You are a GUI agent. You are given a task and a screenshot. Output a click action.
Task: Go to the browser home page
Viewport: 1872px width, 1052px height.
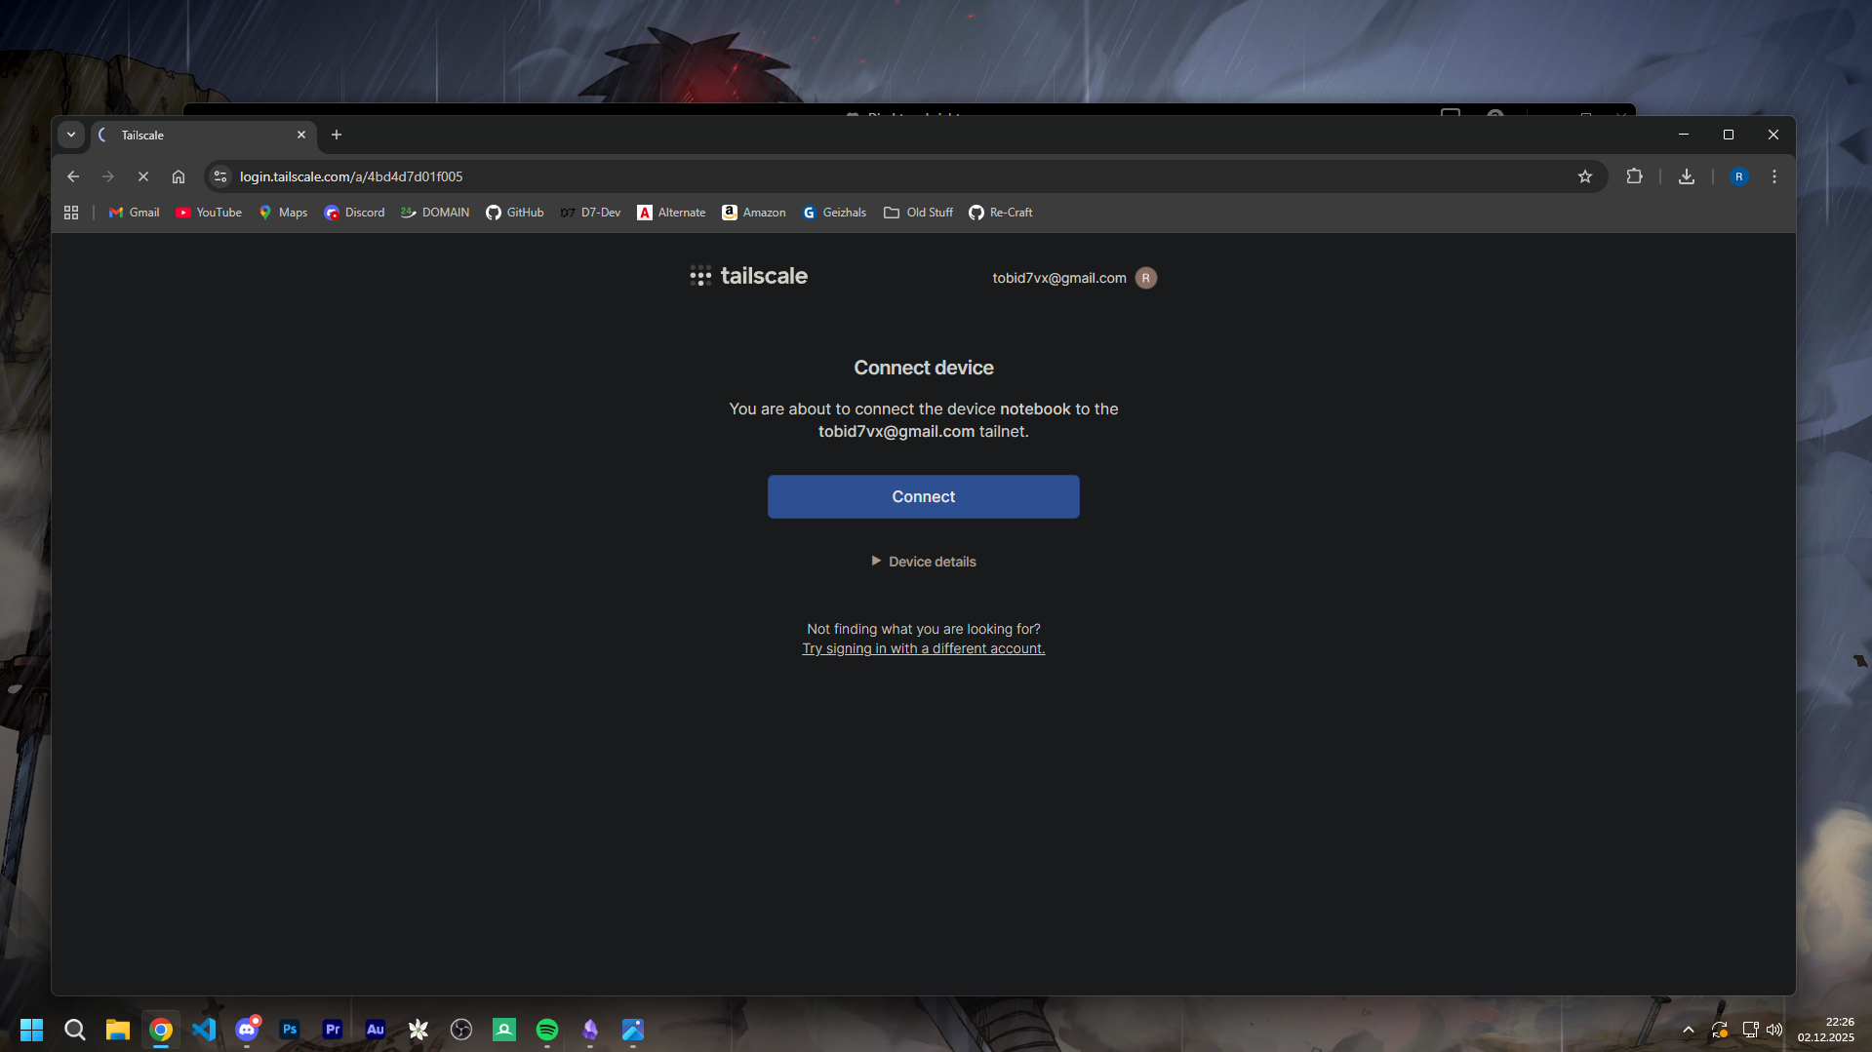[x=178, y=176]
